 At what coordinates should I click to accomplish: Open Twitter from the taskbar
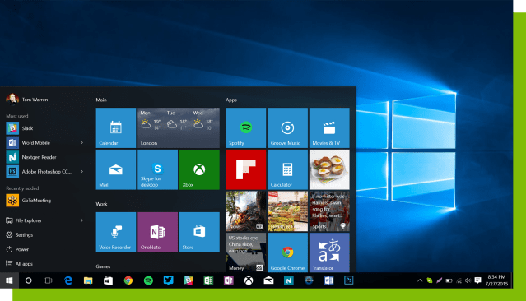(169, 280)
